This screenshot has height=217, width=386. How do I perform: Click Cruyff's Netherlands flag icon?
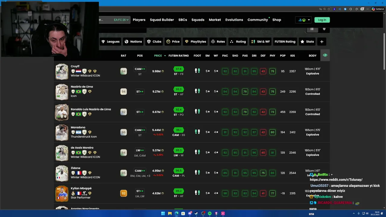[x=78, y=71]
